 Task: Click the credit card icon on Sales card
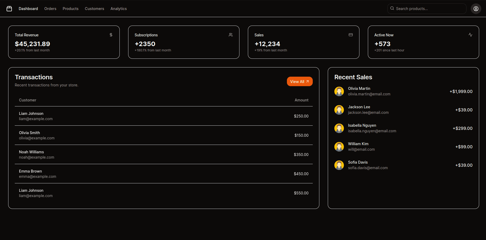click(351, 35)
